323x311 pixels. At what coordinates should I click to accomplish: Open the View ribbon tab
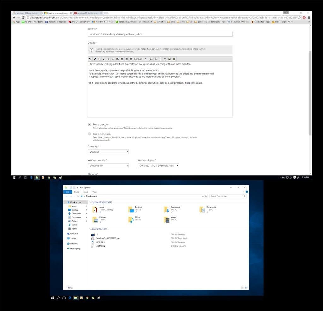94,192
